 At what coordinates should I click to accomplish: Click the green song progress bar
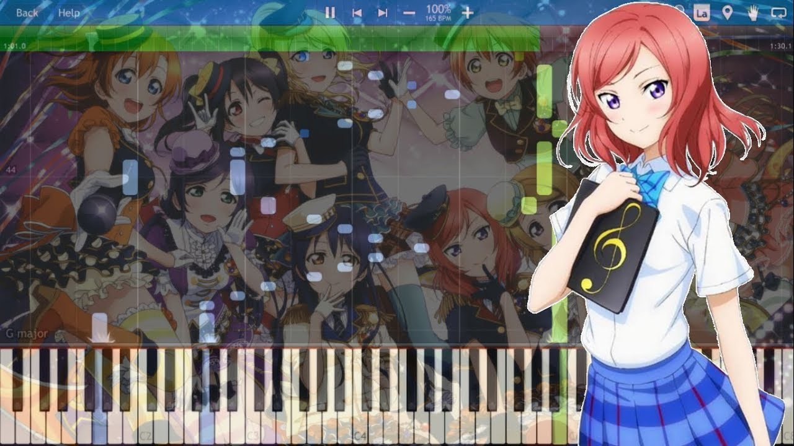click(279, 38)
